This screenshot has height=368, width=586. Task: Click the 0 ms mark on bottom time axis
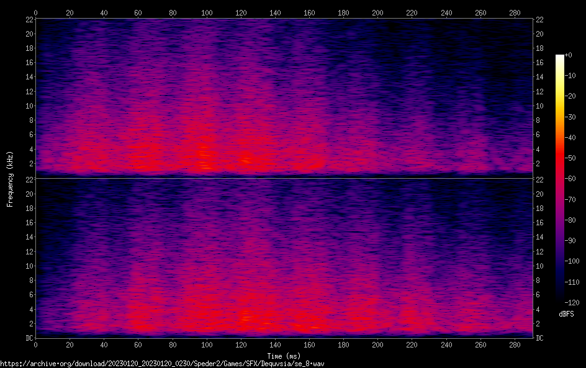tap(35, 345)
